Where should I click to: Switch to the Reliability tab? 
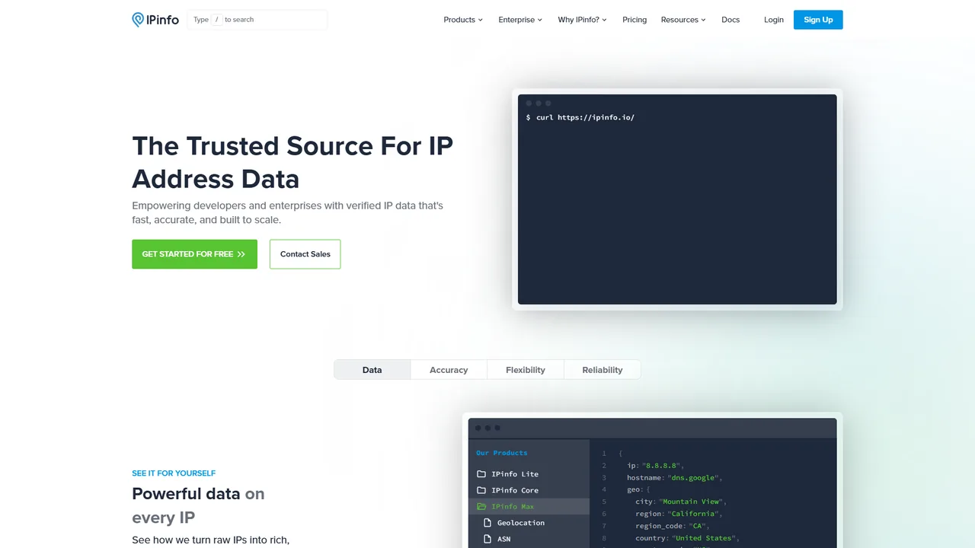pyautogui.click(x=603, y=370)
